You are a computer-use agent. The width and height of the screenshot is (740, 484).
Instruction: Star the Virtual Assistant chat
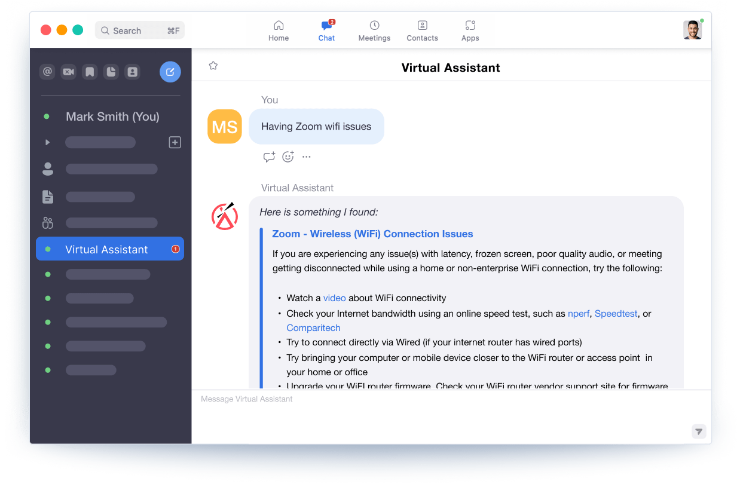213,66
